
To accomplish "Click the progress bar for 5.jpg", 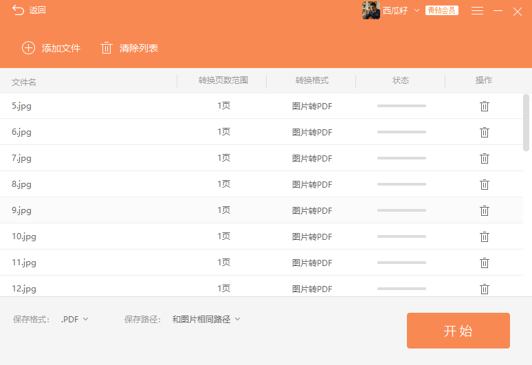I will pos(401,106).
